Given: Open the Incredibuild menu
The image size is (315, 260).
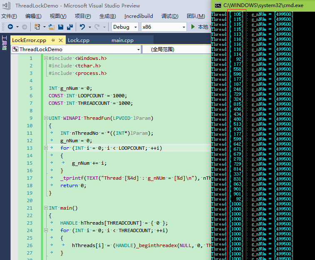Looking at the screenshot, I should (139, 16).
